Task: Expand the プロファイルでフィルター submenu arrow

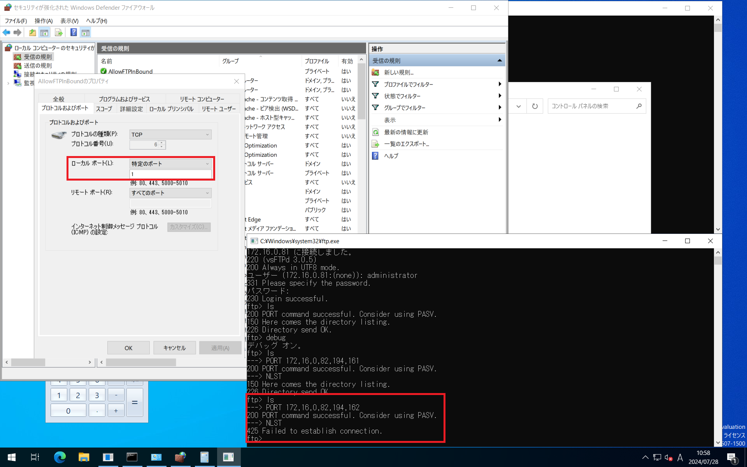Action: pos(500,84)
